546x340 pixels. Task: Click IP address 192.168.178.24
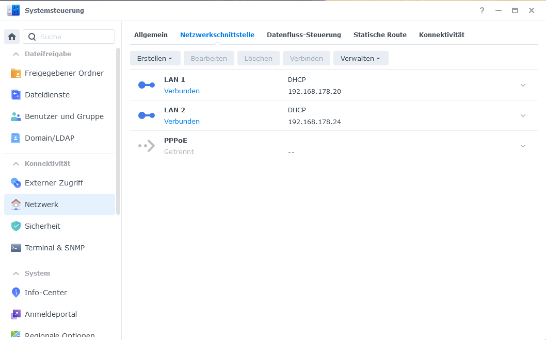[314, 122]
